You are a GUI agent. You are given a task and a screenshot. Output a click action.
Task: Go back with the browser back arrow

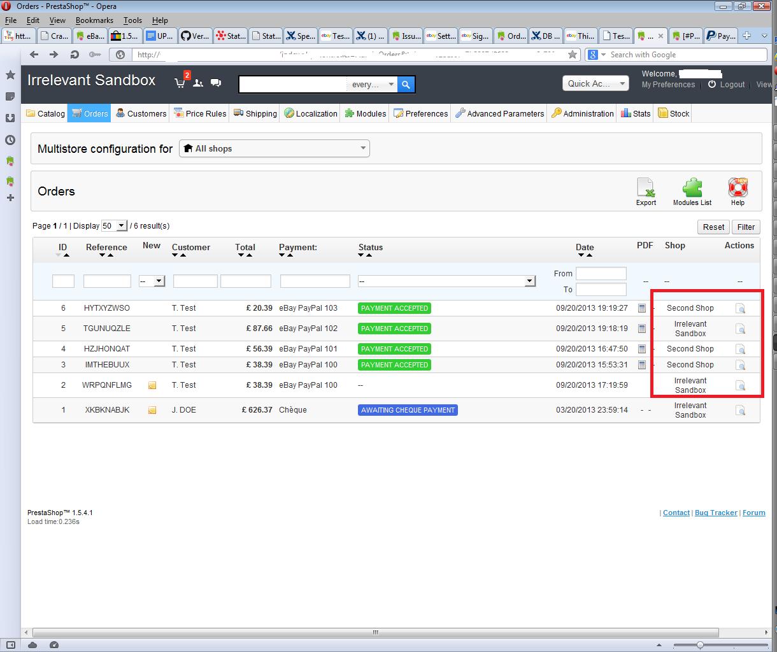point(34,55)
